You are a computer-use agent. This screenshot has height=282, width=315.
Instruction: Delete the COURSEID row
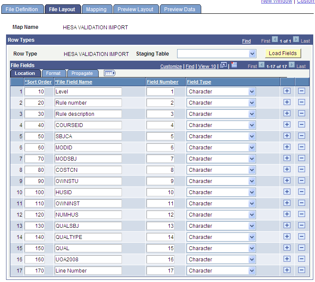coord(302,125)
